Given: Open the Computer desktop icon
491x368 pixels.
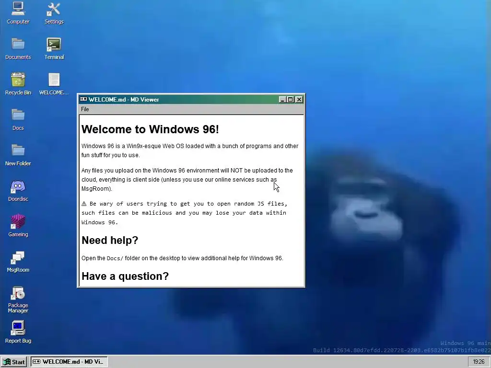Looking at the screenshot, I should coord(18,12).
